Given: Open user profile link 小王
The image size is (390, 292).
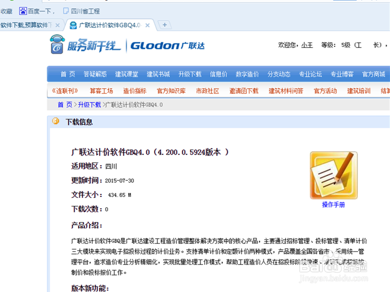Looking at the screenshot, I should pyautogui.click(x=307, y=45).
